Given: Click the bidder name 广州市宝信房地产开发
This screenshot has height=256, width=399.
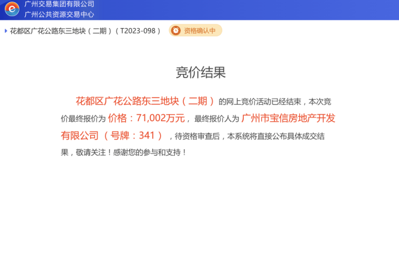Looking at the screenshot, I should pyautogui.click(x=288, y=119).
